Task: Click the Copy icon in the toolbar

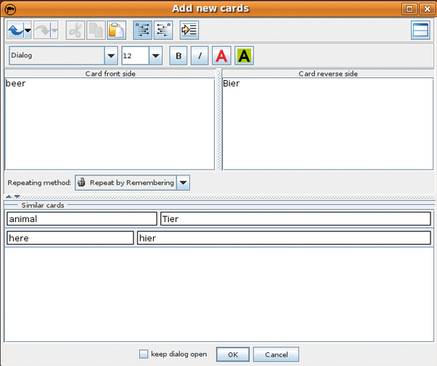Action: 95,30
